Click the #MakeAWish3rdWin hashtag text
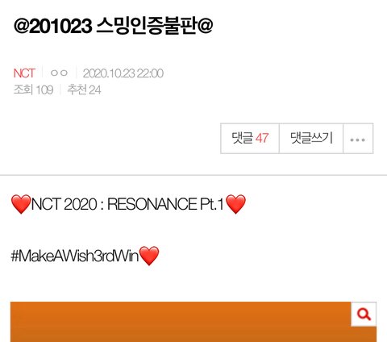 click(x=75, y=256)
